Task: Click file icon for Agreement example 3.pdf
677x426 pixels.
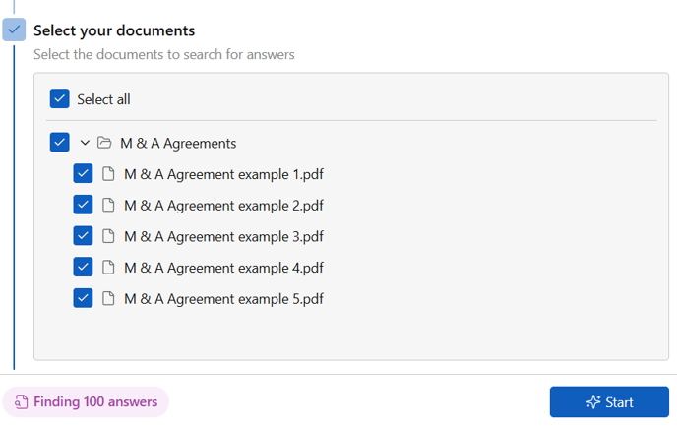Action: (108, 236)
